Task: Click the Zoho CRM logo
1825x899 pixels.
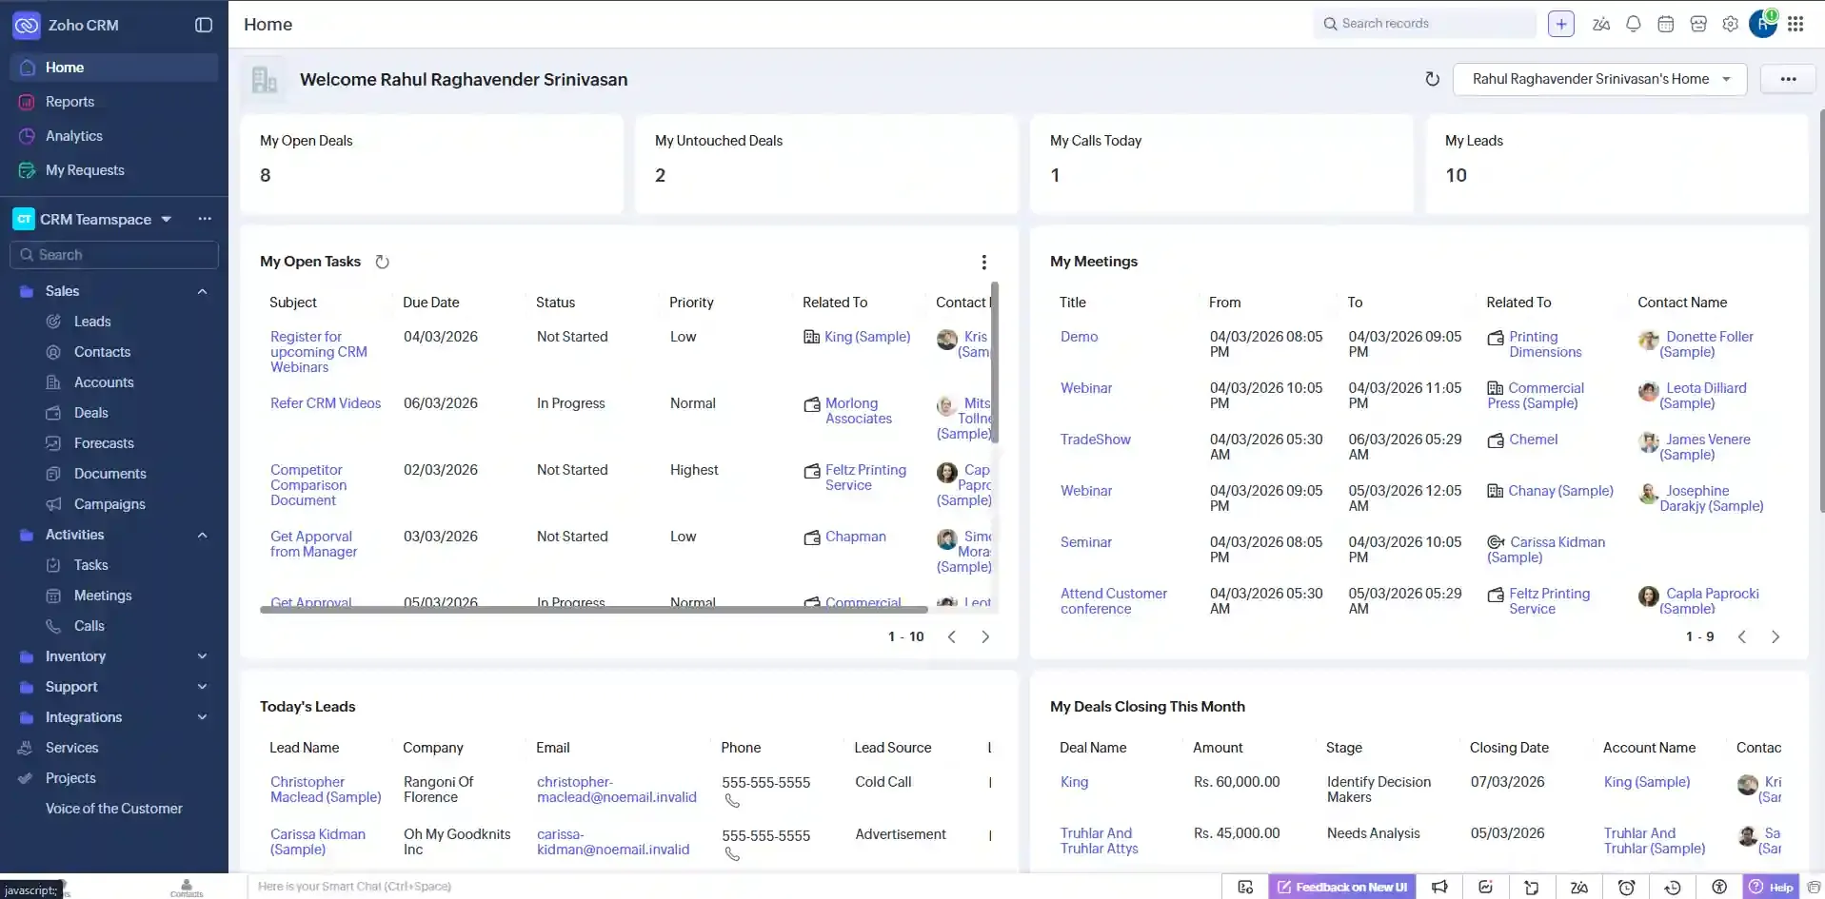Action: pyautogui.click(x=26, y=26)
